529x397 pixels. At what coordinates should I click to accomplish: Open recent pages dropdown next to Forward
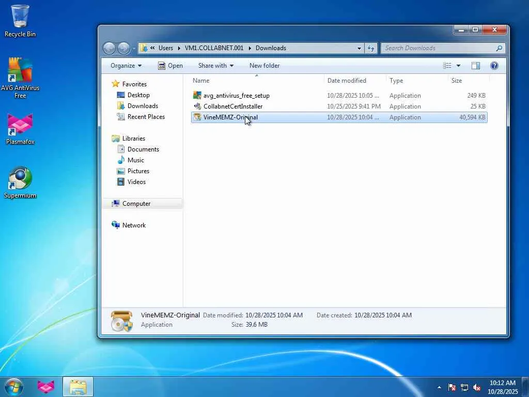point(134,49)
